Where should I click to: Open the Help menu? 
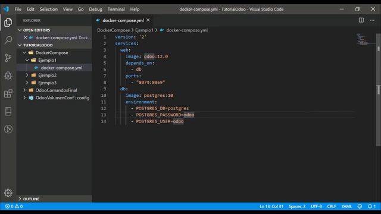pos(135,10)
